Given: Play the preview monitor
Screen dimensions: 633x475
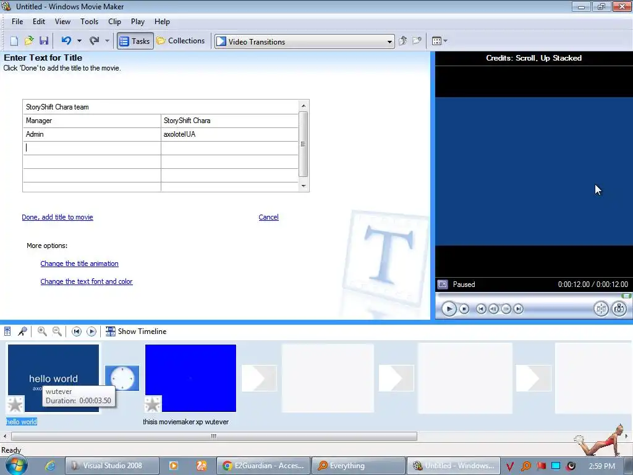Looking at the screenshot, I should (449, 309).
